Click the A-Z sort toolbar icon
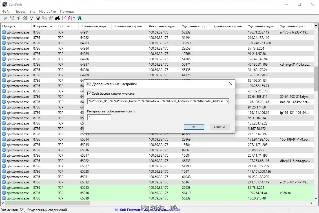This screenshot has width=319, height=213. click(70, 18)
